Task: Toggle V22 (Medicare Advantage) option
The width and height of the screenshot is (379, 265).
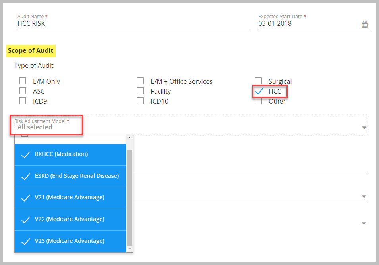Action: click(x=70, y=219)
